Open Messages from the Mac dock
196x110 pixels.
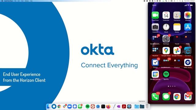[80, 107]
